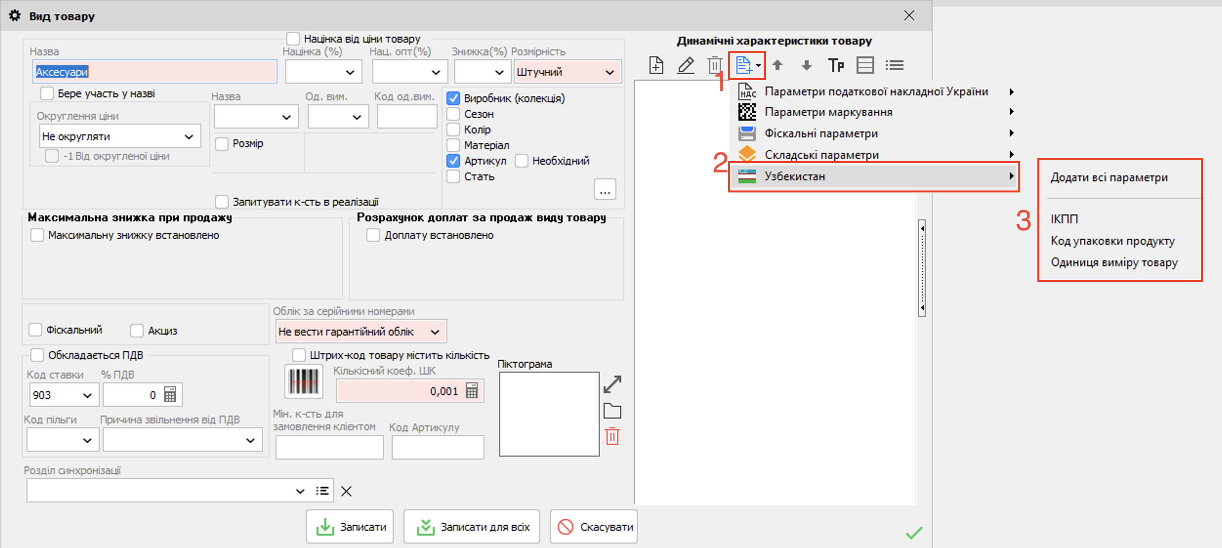Click the Записати button

tap(350, 527)
